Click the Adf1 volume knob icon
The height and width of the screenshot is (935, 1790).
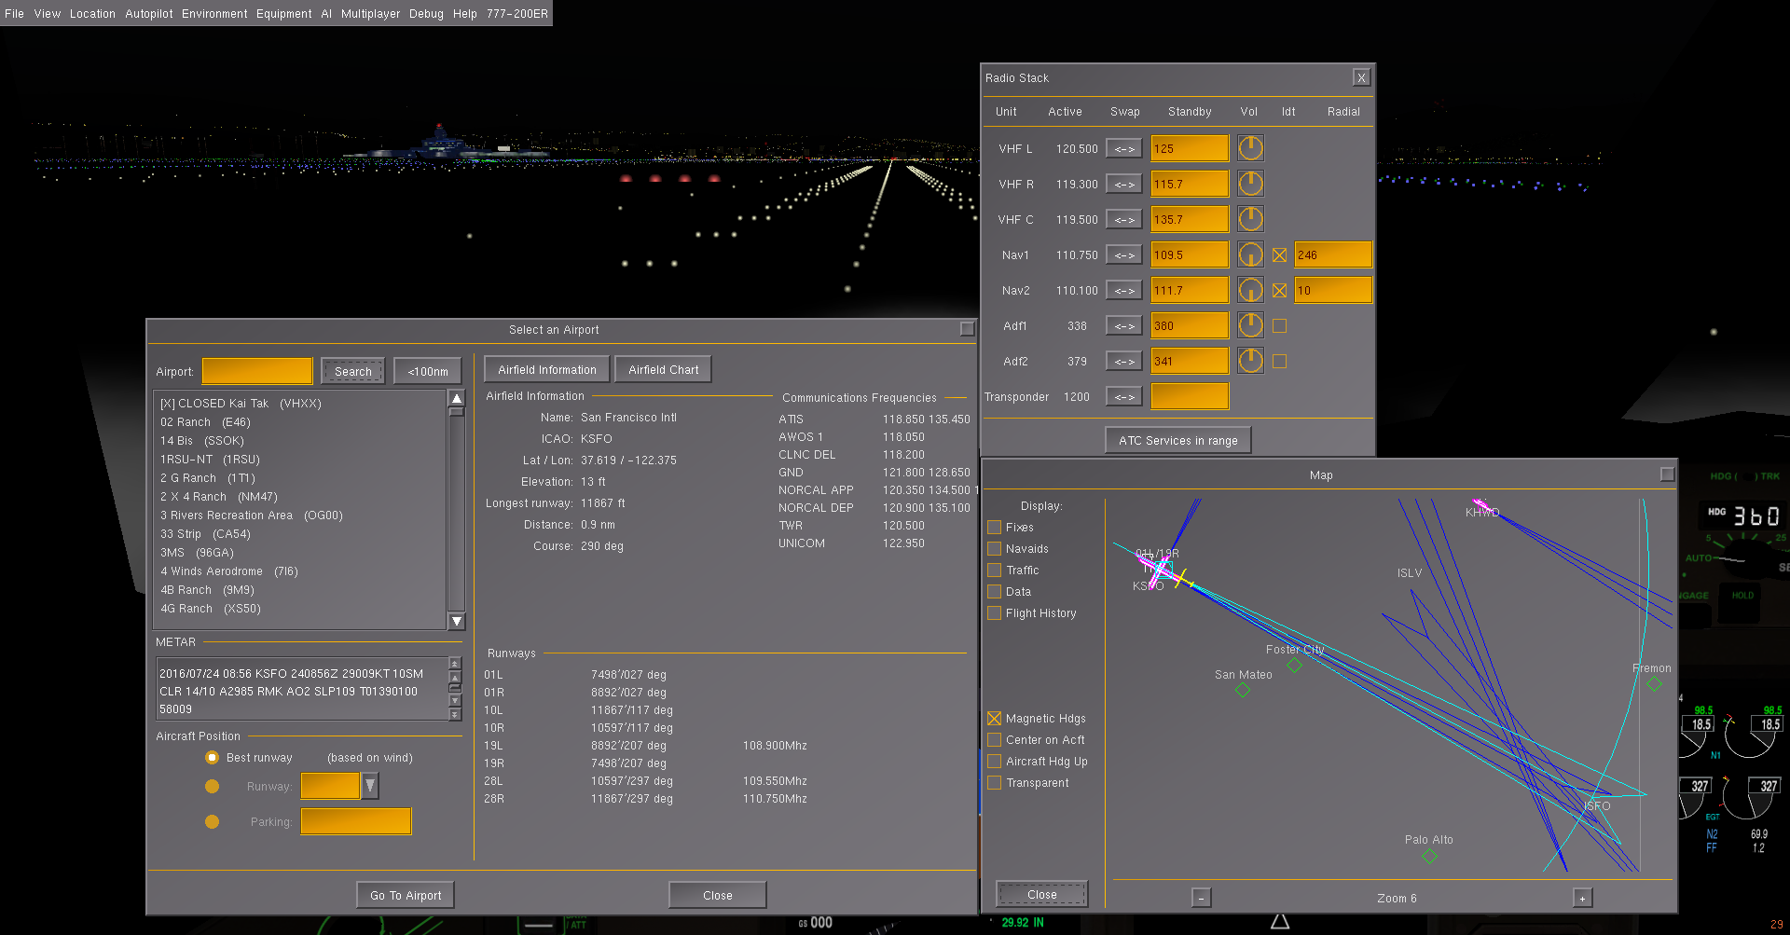click(1250, 324)
